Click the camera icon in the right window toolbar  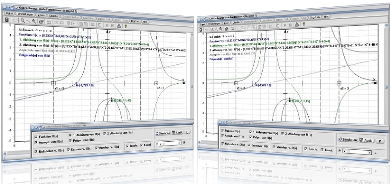point(227,29)
